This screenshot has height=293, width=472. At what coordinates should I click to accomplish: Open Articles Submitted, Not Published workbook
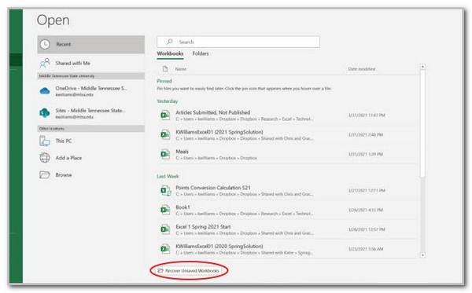(287, 115)
